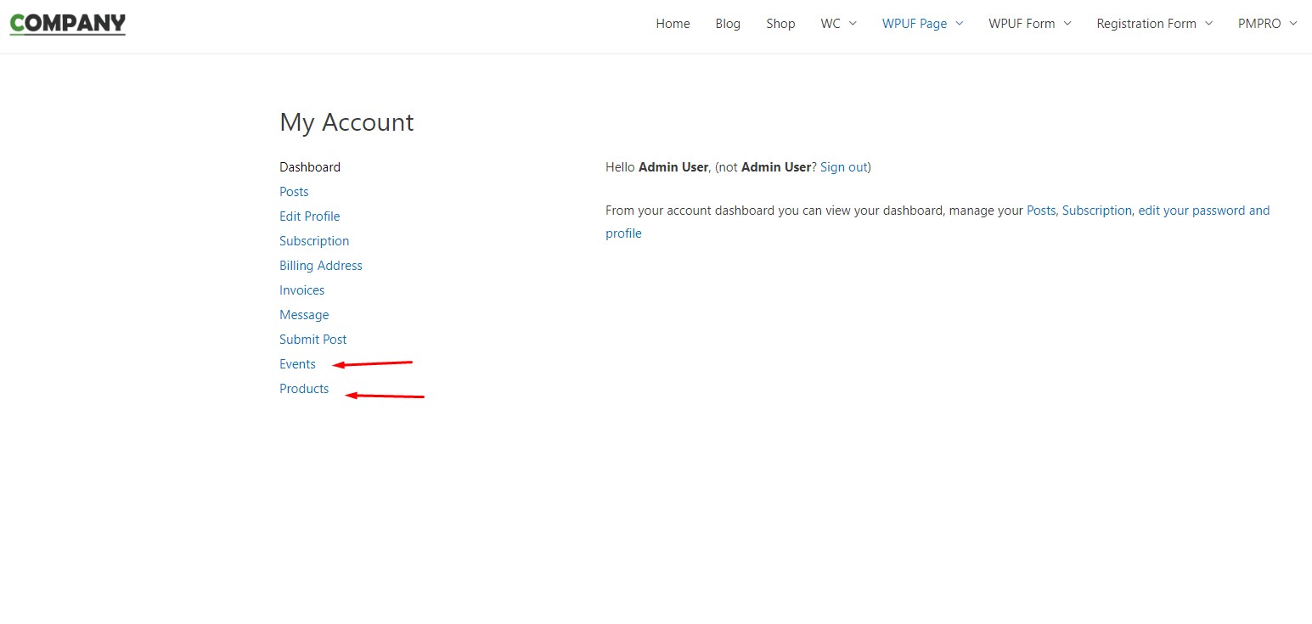The image size is (1312, 624).
Task: Expand the WC dropdown chevron
Action: pos(853,24)
